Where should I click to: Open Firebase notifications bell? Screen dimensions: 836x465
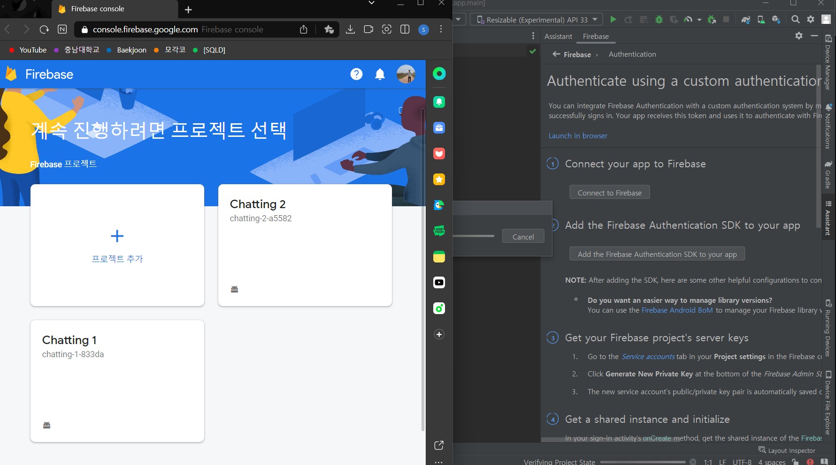(380, 74)
